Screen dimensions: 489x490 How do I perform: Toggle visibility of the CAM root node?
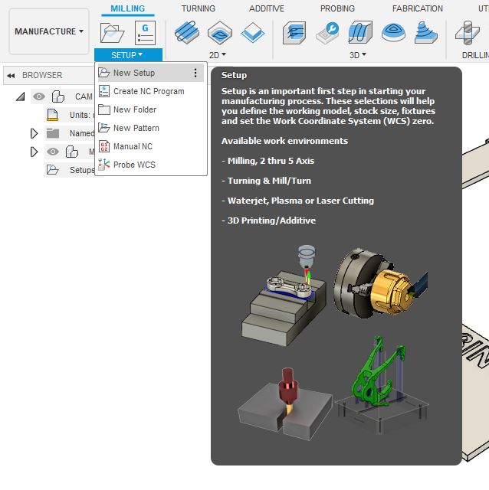pos(39,96)
